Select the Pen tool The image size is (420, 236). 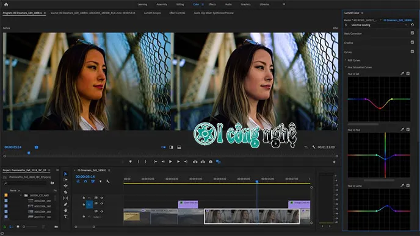[66, 204]
